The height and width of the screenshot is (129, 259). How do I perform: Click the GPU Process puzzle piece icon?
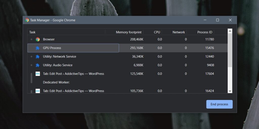tap(38, 48)
